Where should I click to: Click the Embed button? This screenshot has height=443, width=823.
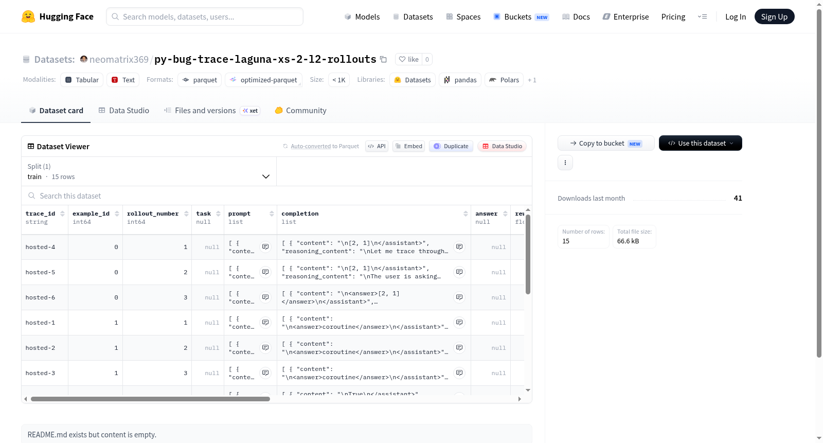pos(408,146)
